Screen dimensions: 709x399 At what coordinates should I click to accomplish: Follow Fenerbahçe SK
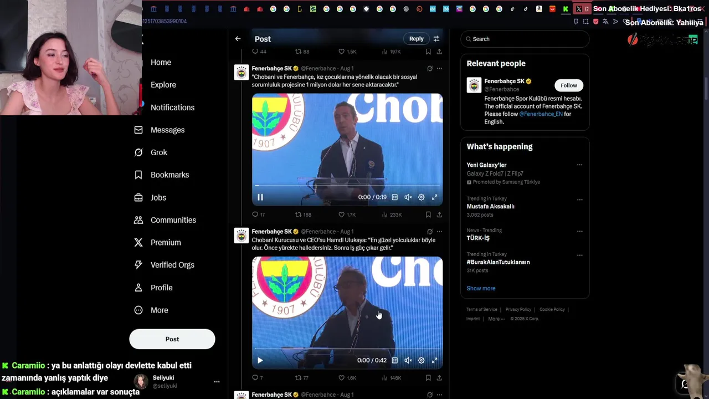pyautogui.click(x=569, y=85)
